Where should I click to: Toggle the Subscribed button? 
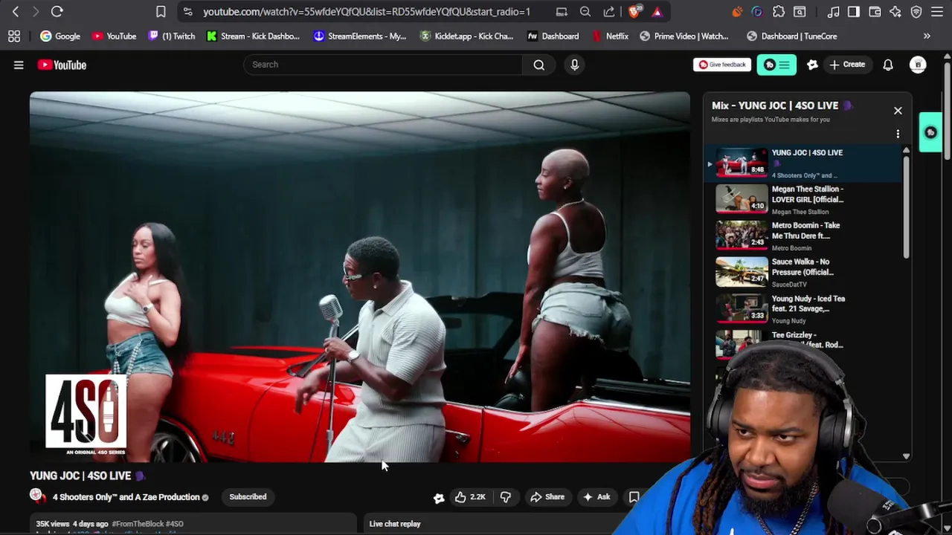click(248, 497)
